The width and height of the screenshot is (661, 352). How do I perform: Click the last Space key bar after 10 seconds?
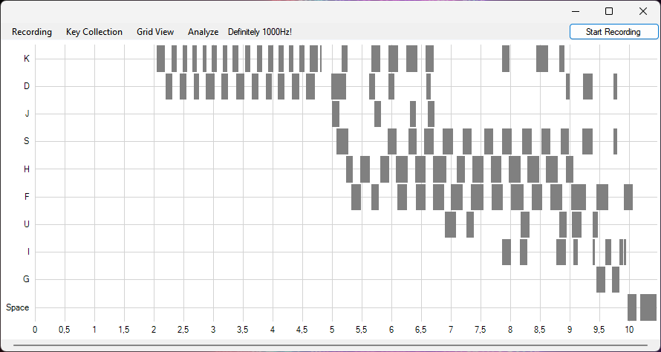(x=648, y=307)
